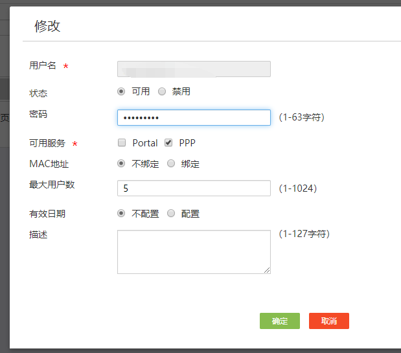401x353 pixels.
Task: Choose 不绑定 for MAC地址
Action: pyautogui.click(x=121, y=164)
